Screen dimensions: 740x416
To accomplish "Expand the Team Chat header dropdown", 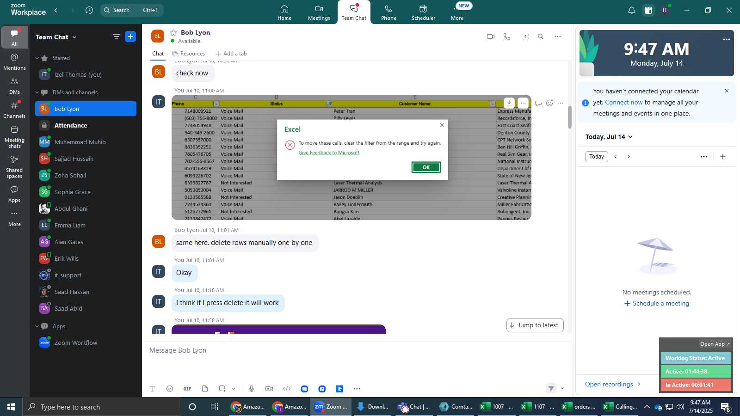I will [x=74, y=37].
